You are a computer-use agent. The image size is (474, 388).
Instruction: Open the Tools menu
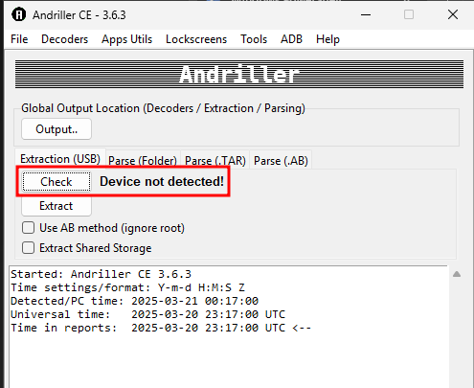coord(254,39)
